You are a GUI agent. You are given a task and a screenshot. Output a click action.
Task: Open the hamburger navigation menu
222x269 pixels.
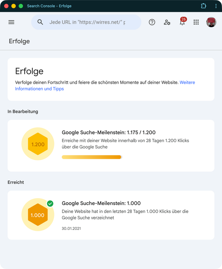click(11, 22)
